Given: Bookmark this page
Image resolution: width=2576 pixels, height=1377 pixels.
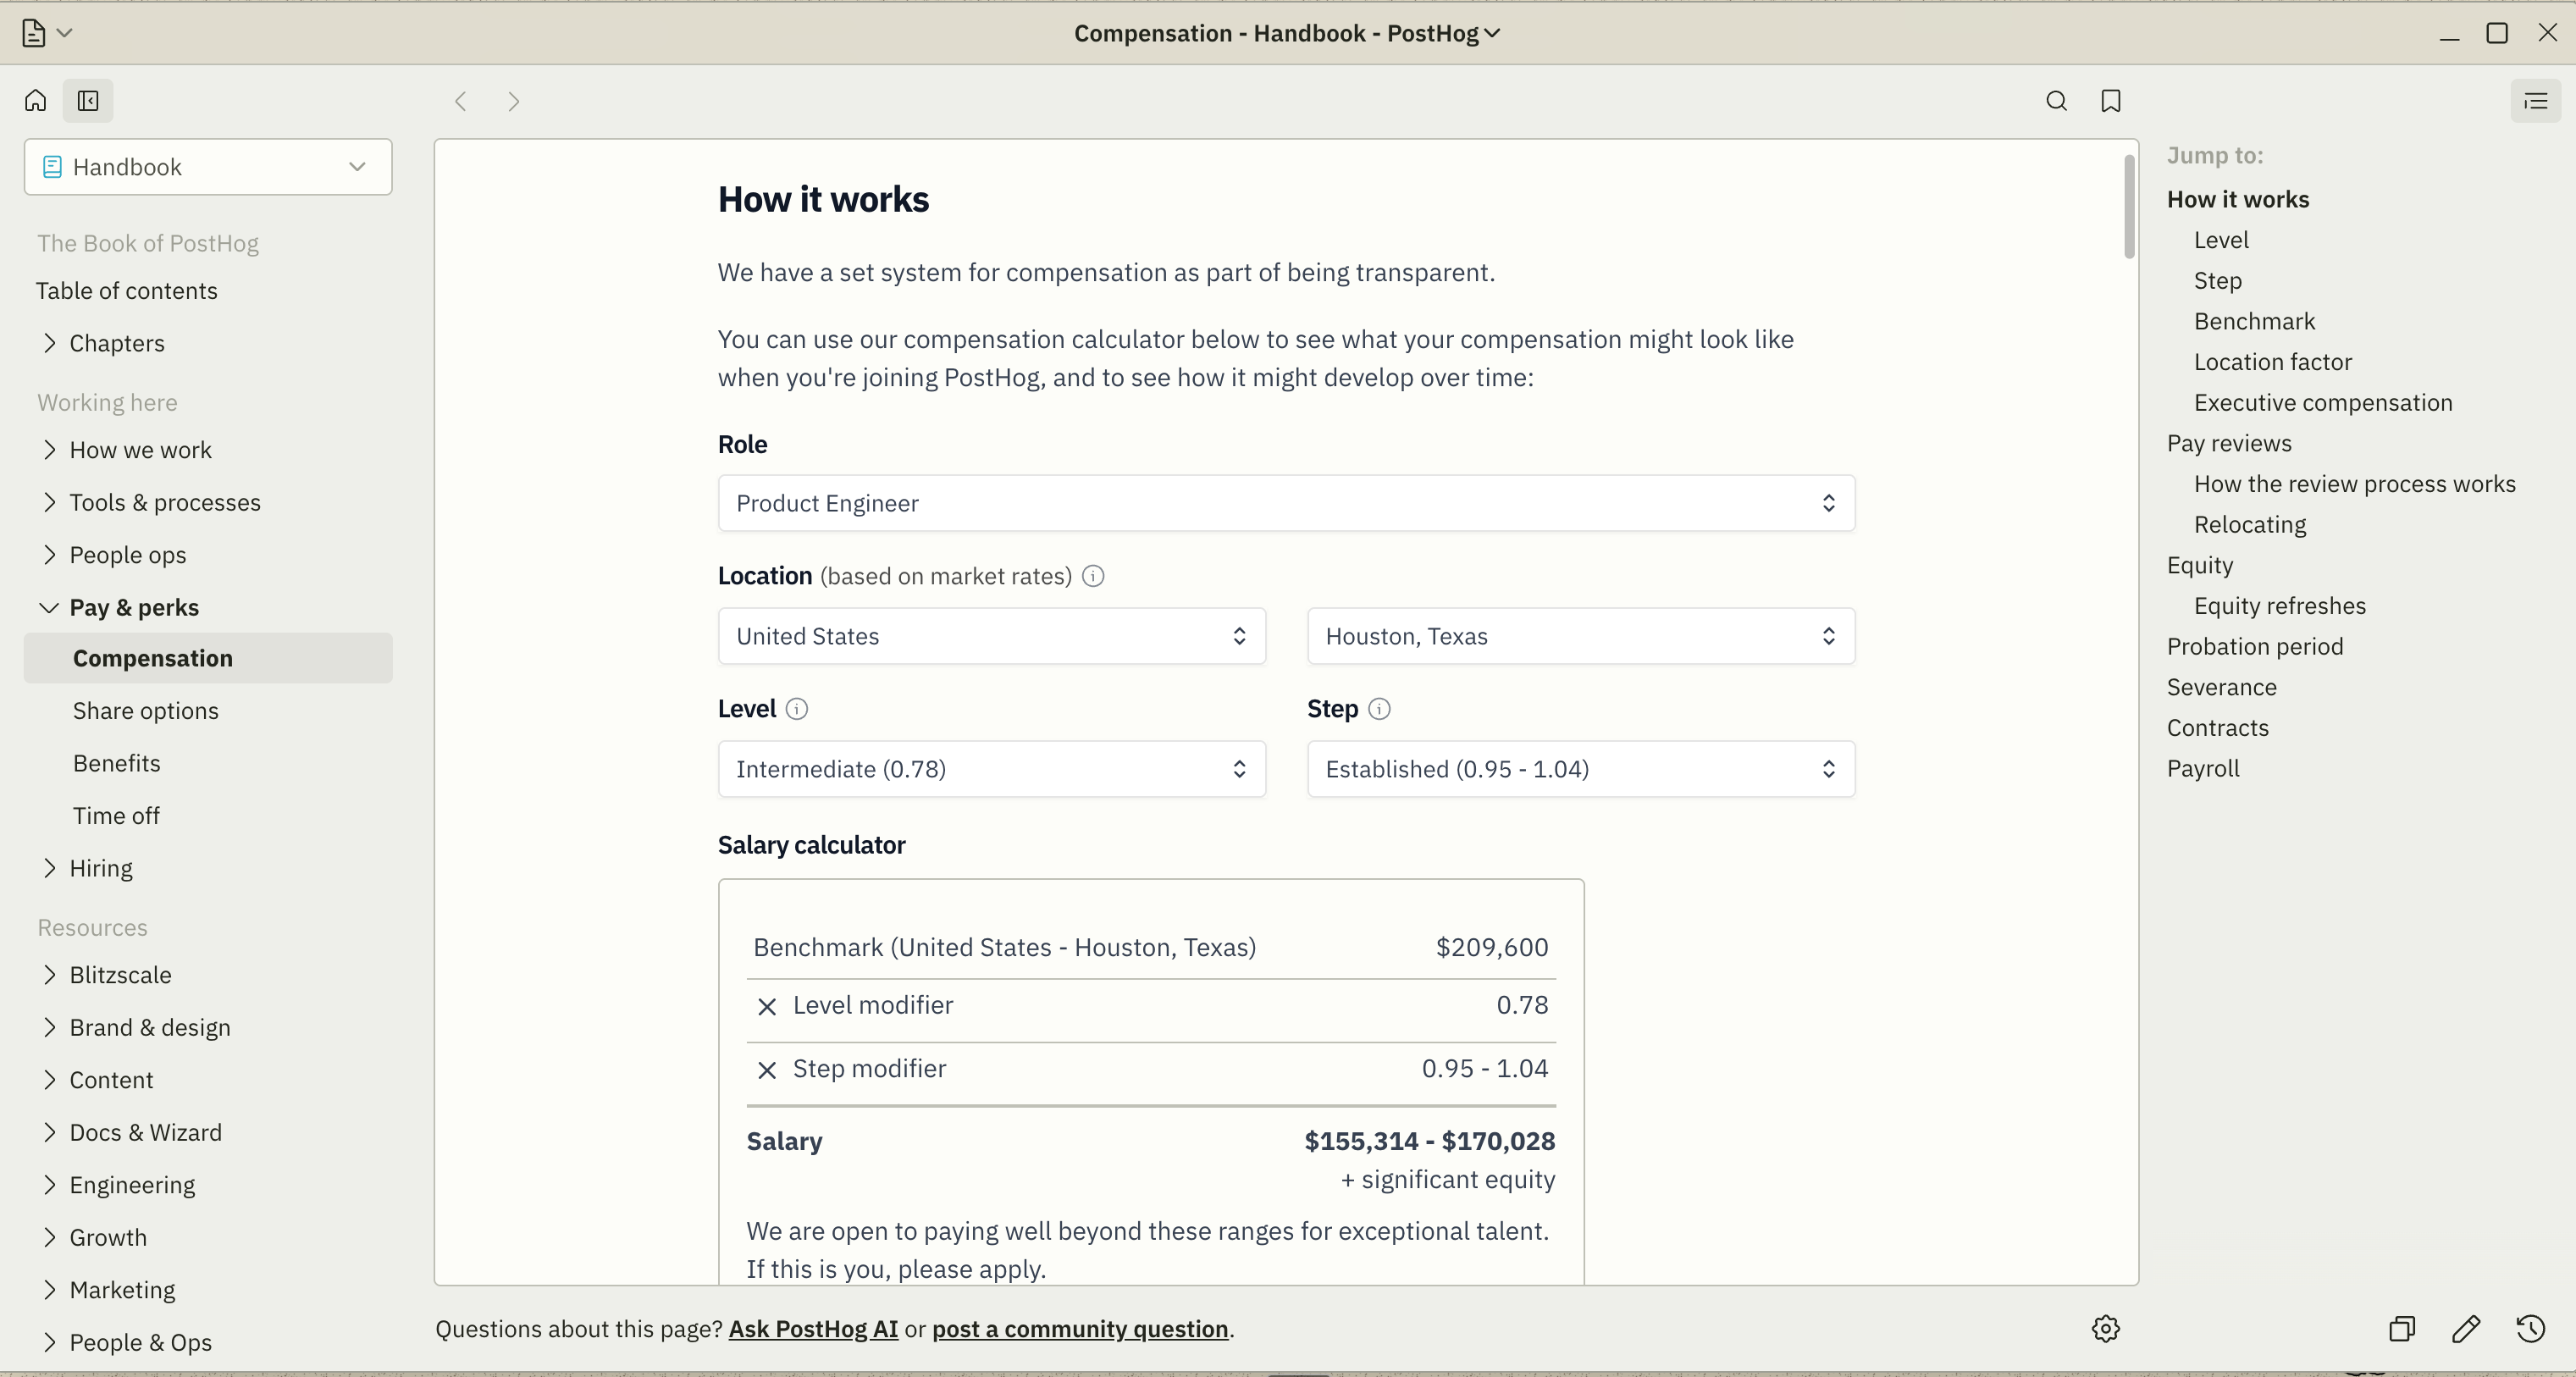Looking at the screenshot, I should pyautogui.click(x=2111, y=101).
